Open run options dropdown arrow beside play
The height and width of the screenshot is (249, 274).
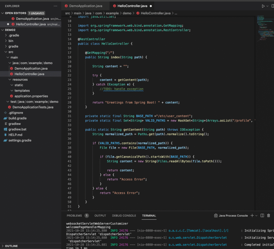tap(267, 6)
